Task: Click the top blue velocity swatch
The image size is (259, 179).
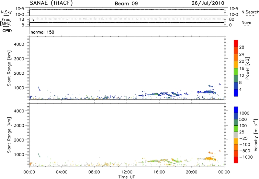Action: pos(236,110)
